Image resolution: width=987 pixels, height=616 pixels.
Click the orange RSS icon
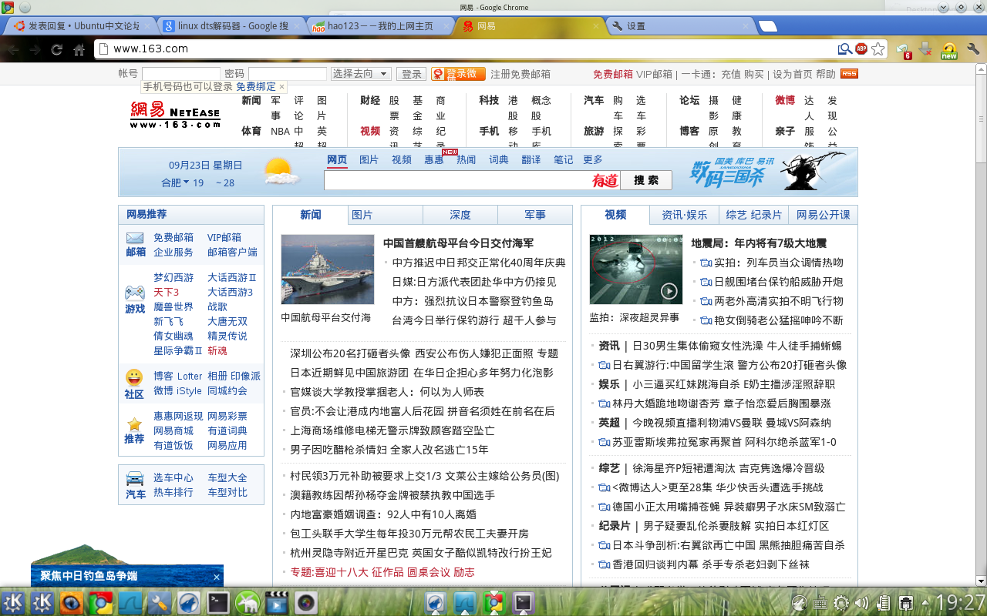tap(849, 74)
